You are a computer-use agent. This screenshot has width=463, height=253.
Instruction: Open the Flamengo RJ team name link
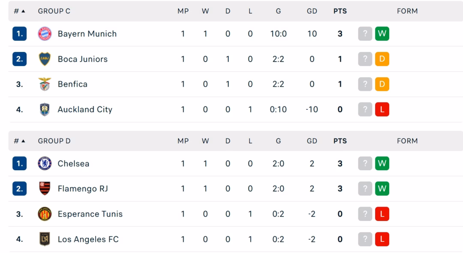point(83,189)
